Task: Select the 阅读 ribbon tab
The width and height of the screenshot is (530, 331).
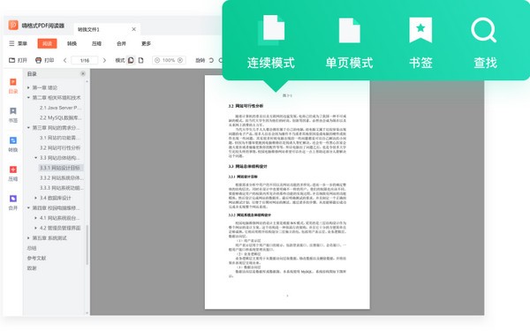Action: pos(47,43)
